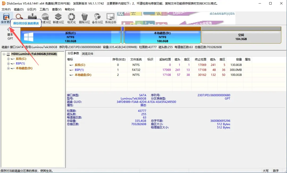Click the 属性 column header
Screen dimensions: 287x173
pyautogui.click(x=248, y=59)
